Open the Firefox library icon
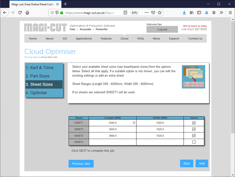The image size is (235, 177). 192,12
